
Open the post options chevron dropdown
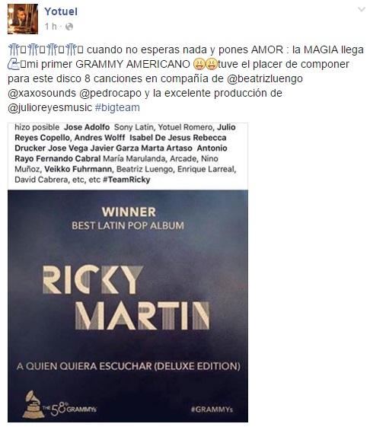362,10
